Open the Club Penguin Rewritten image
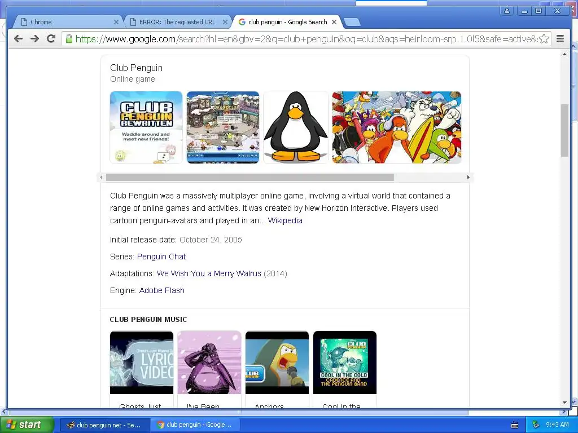This screenshot has height=433, width=578. point(146,127)
